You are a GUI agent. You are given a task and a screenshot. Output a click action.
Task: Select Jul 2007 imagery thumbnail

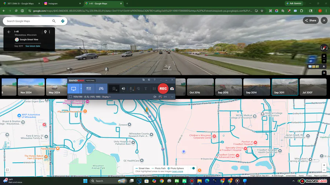pyautogui.click(x=313, y=87)
